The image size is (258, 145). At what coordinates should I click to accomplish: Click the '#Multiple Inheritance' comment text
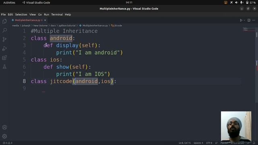[64, 31]
